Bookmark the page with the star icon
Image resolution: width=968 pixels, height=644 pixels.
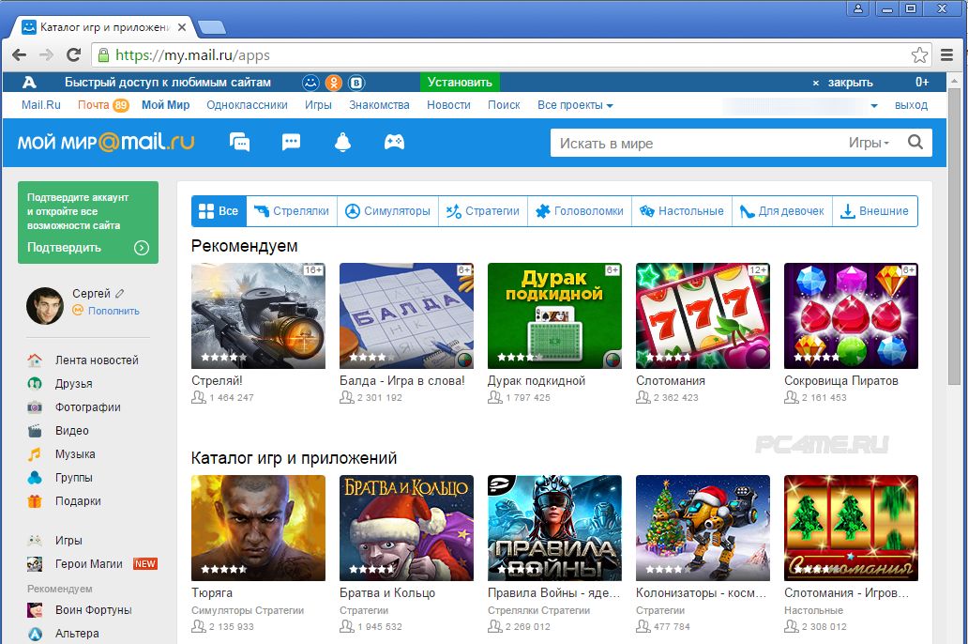tap(919, 54)
